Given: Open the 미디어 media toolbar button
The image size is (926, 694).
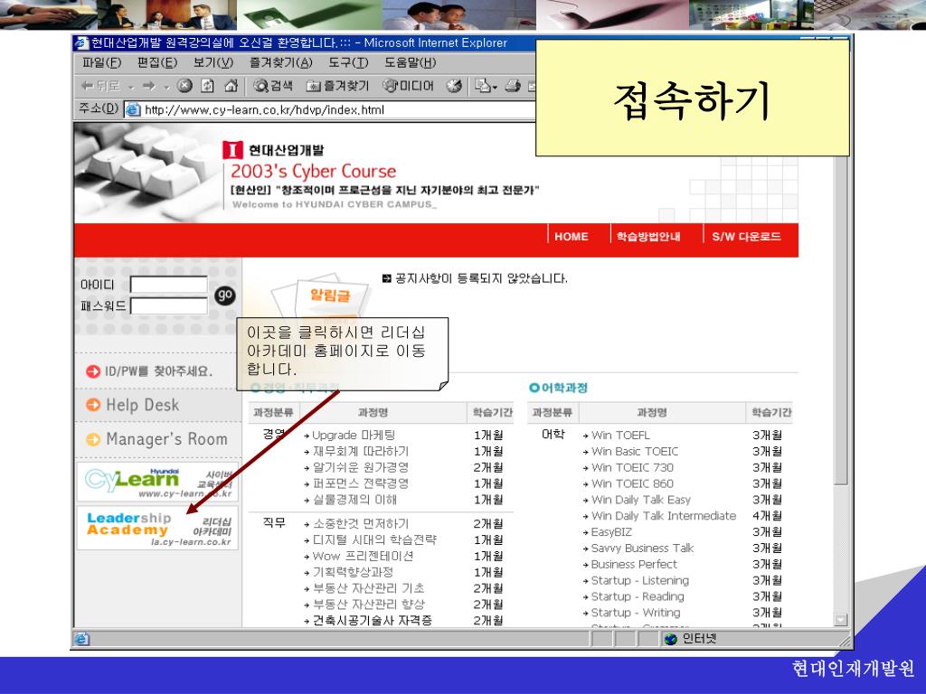Looking at the screenshot, I should (x=408, y=86).
